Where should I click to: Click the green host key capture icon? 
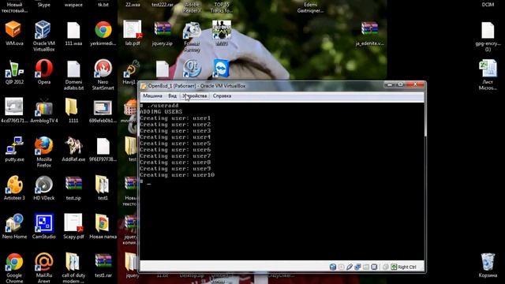coord(394,267)
